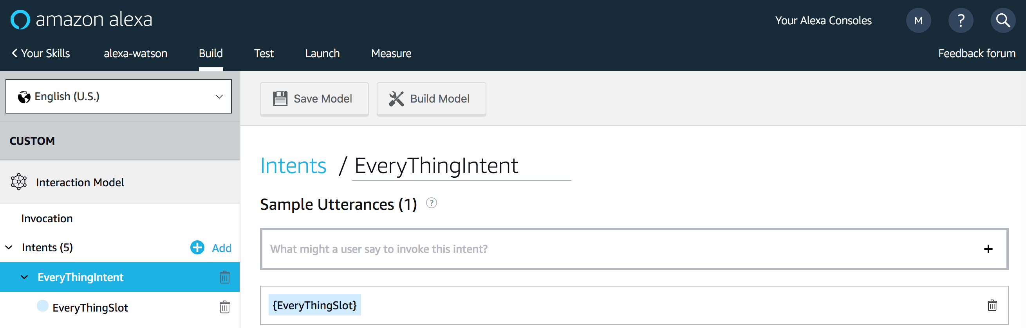Go to the Launch tab
The image size is (1026, 328).
322,53
